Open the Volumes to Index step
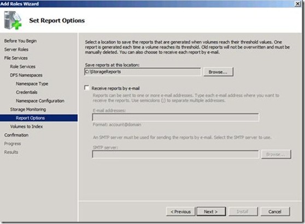The image size is (305, 224). click(26, 126)
